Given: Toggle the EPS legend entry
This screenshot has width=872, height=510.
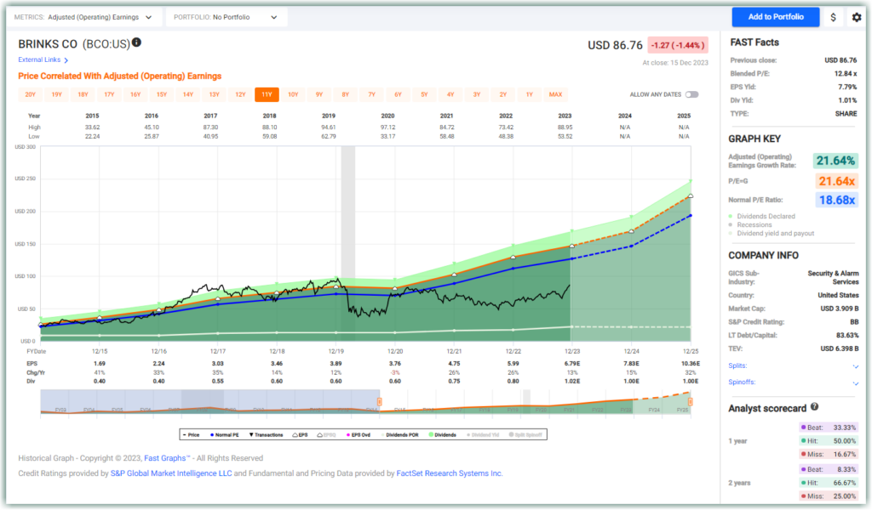Looking at the screenshot, I should (301, 434).
